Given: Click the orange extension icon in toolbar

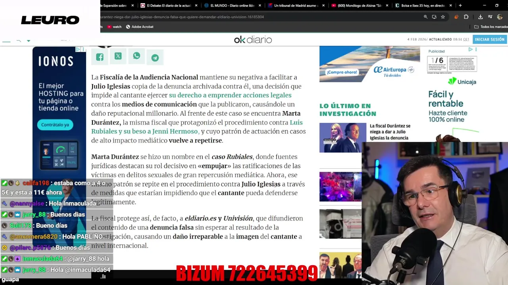Looking at the screenshot, I should click(456, 17).
